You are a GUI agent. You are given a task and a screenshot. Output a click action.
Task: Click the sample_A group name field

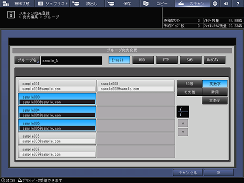tap(71, 60)
